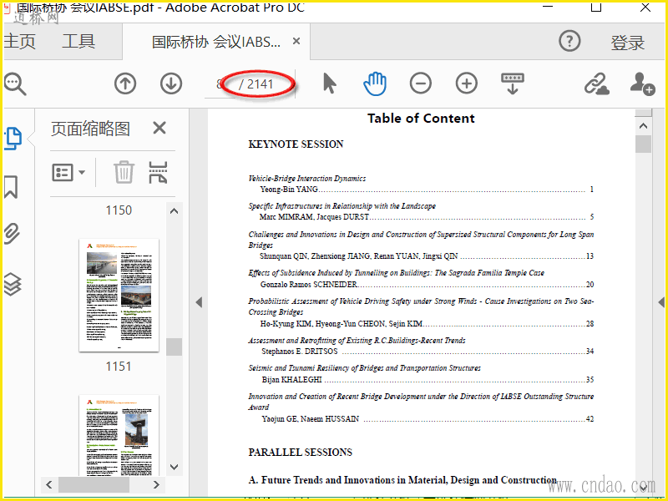Switch to the 工具 tab
The height and width of the screenshot is (501, 668).
pyautogui.click(x=78, y=42)
